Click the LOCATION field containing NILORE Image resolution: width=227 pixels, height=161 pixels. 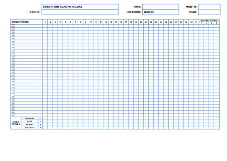click(160, 12)
